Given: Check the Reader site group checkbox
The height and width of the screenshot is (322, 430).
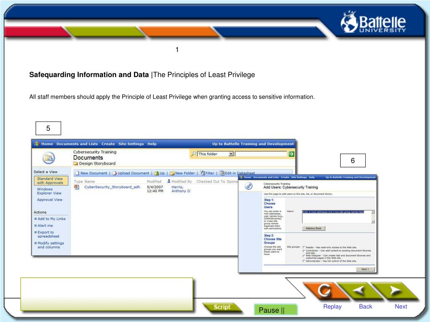Looking at the screenshot, I should (304, 247).
